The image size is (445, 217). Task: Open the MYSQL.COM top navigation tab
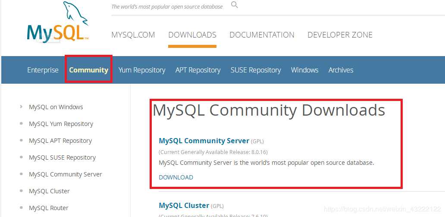(x=133, y=35)
